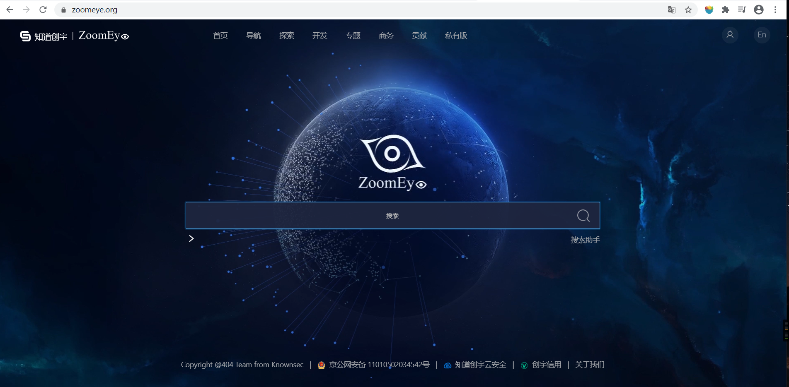Screen dimensions: 789x387
Task: Open 创宇信用 link
Action: (547, 365)
